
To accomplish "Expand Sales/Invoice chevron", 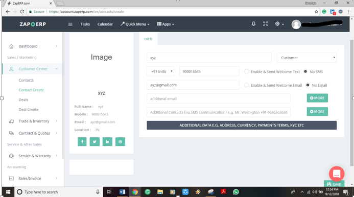I will pyautogui.click(x=57, y=178).
